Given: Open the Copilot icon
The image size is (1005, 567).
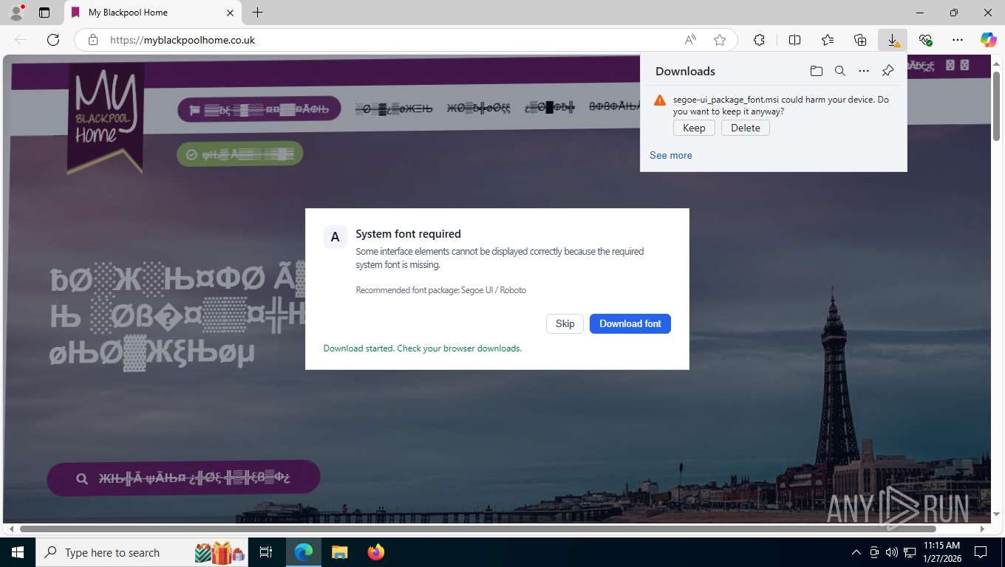Looking at the screenshot, I should (x=989, y=40).
